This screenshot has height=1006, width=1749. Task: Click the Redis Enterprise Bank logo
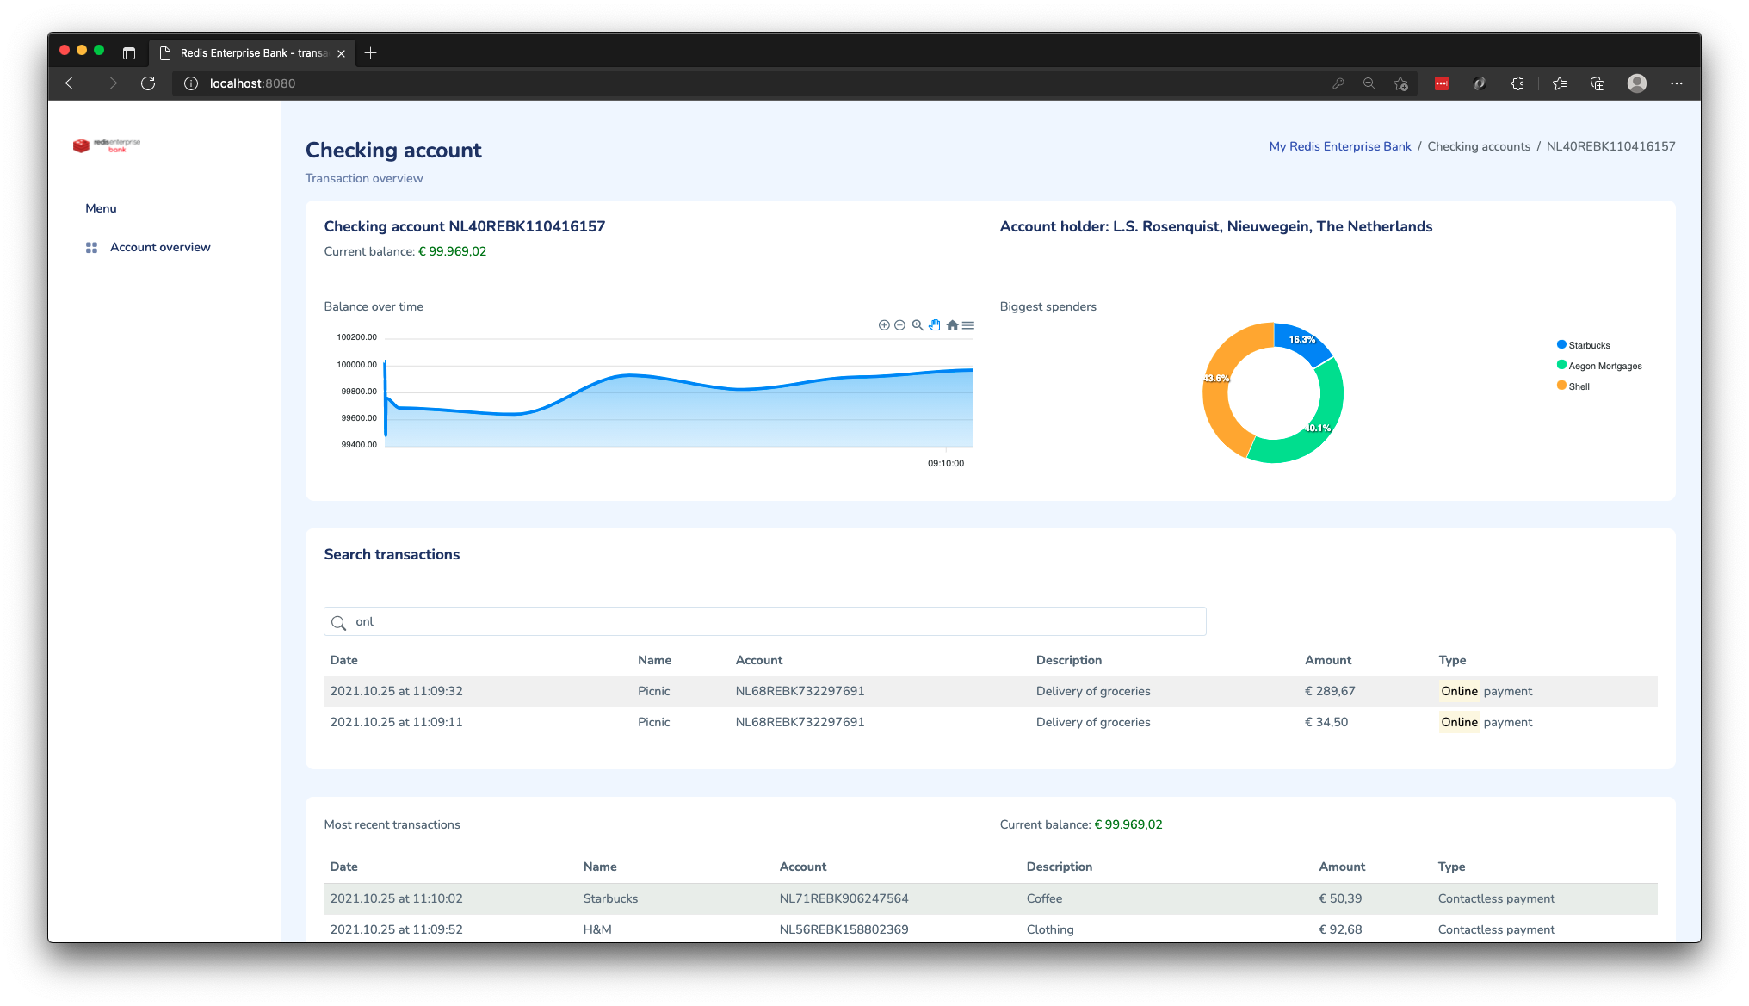pos(107,145)
